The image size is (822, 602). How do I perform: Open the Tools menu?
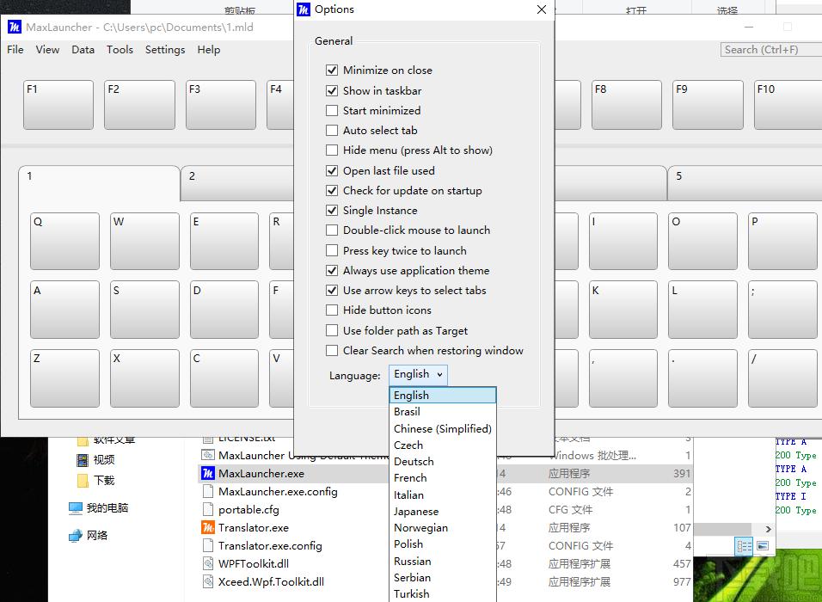point(120,49)
